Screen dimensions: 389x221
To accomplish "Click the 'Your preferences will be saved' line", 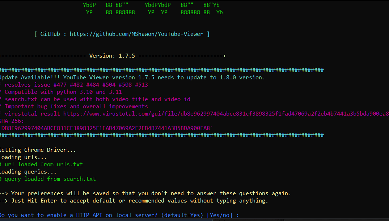I will click(151, 193).
